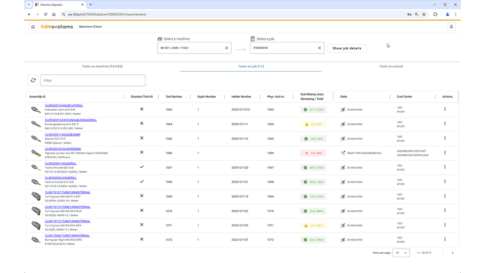Clear the selected machine M1001
The height and width of the screenshot is (273, 485).
click(226, 48)
